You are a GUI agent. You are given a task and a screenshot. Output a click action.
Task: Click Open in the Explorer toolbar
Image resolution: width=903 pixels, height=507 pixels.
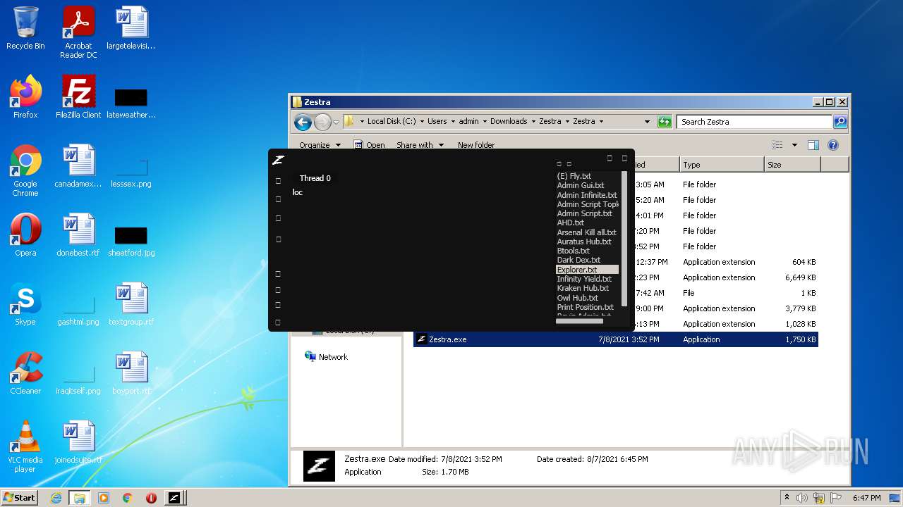(369, 145)
